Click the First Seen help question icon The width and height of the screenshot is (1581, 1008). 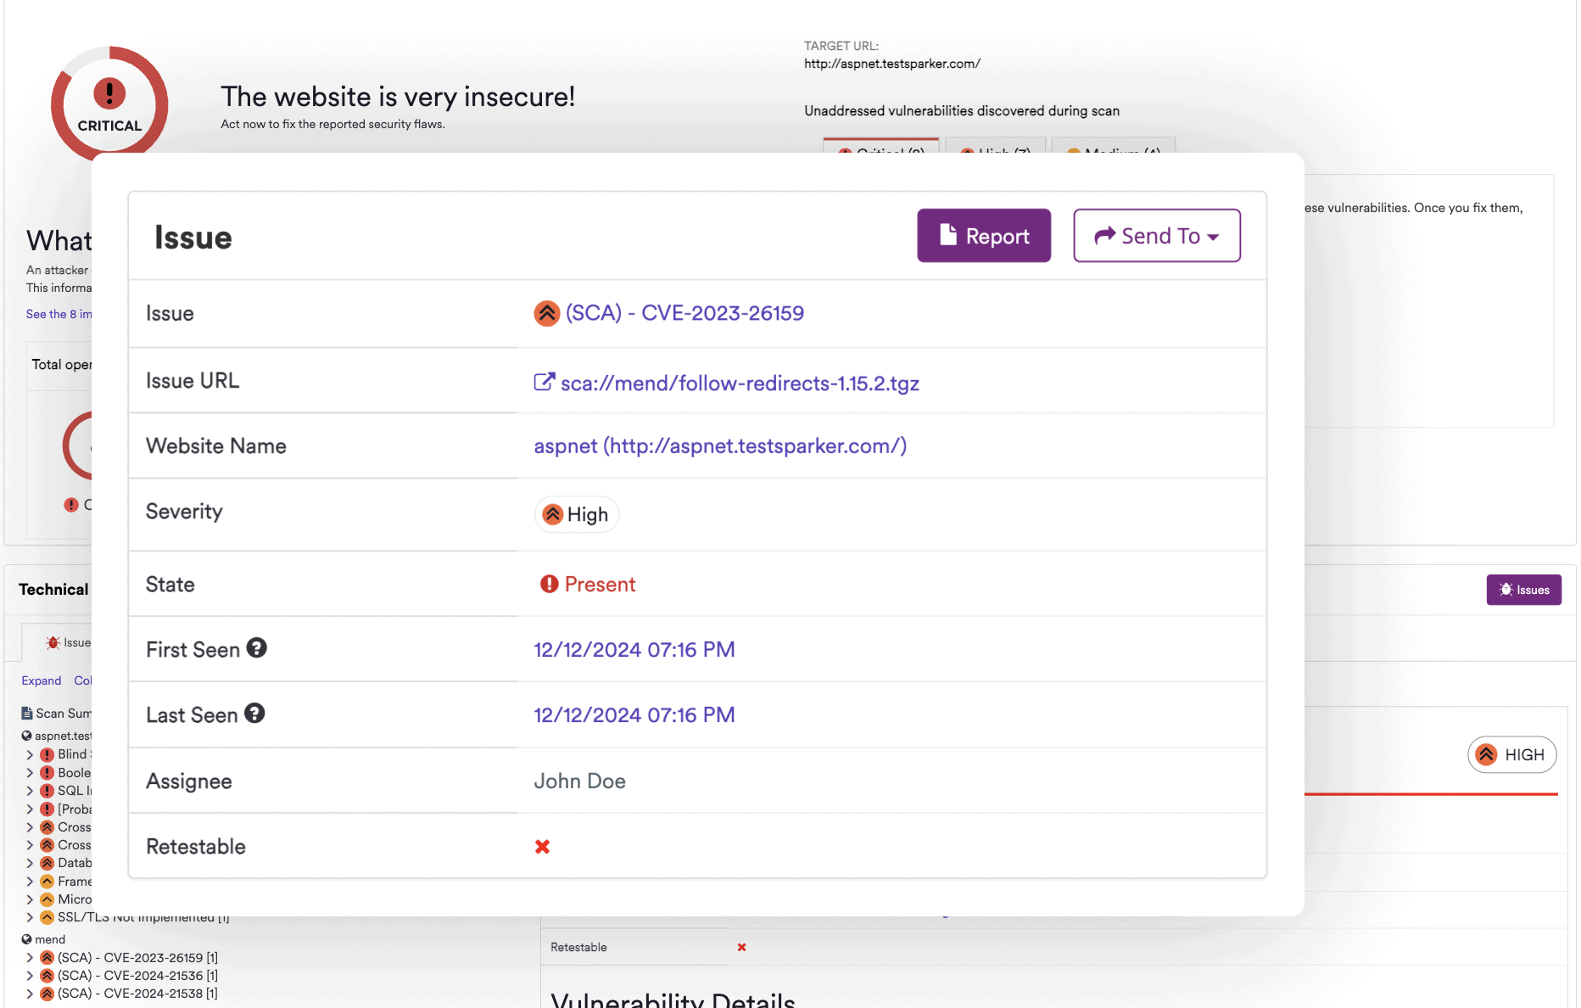pos(256,648)
